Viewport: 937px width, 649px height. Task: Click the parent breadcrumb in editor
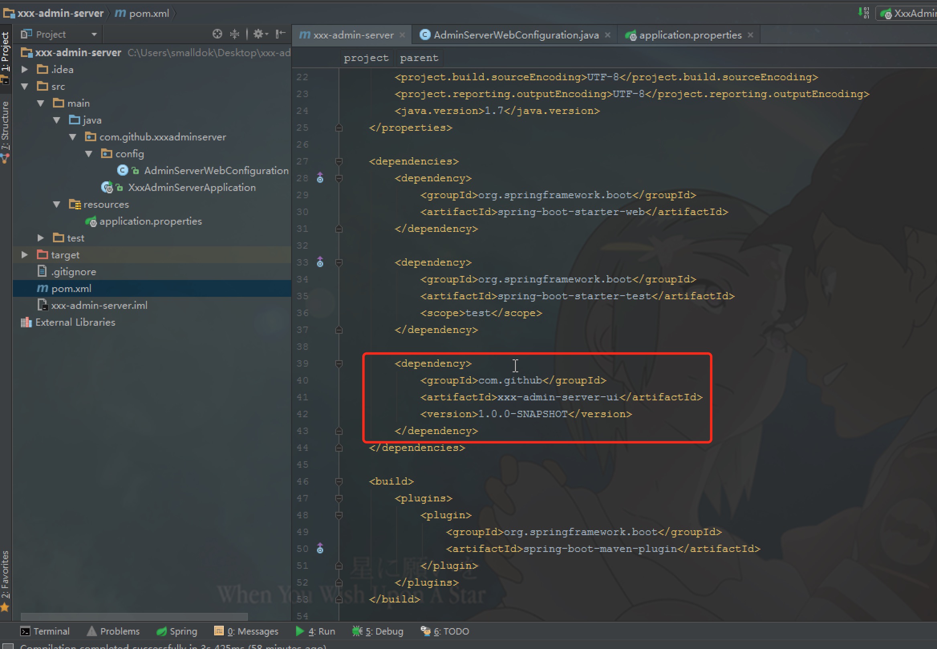(419, 58)
